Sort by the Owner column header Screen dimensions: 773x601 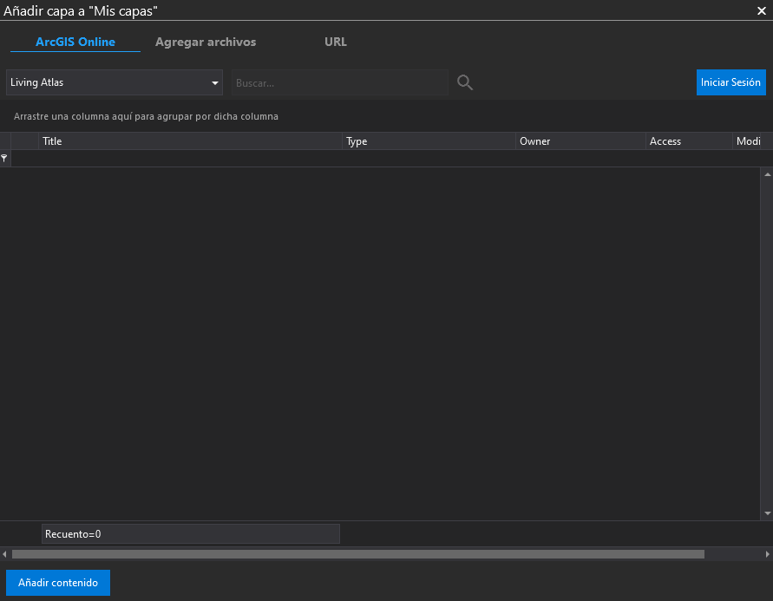(x=580, y=141)
